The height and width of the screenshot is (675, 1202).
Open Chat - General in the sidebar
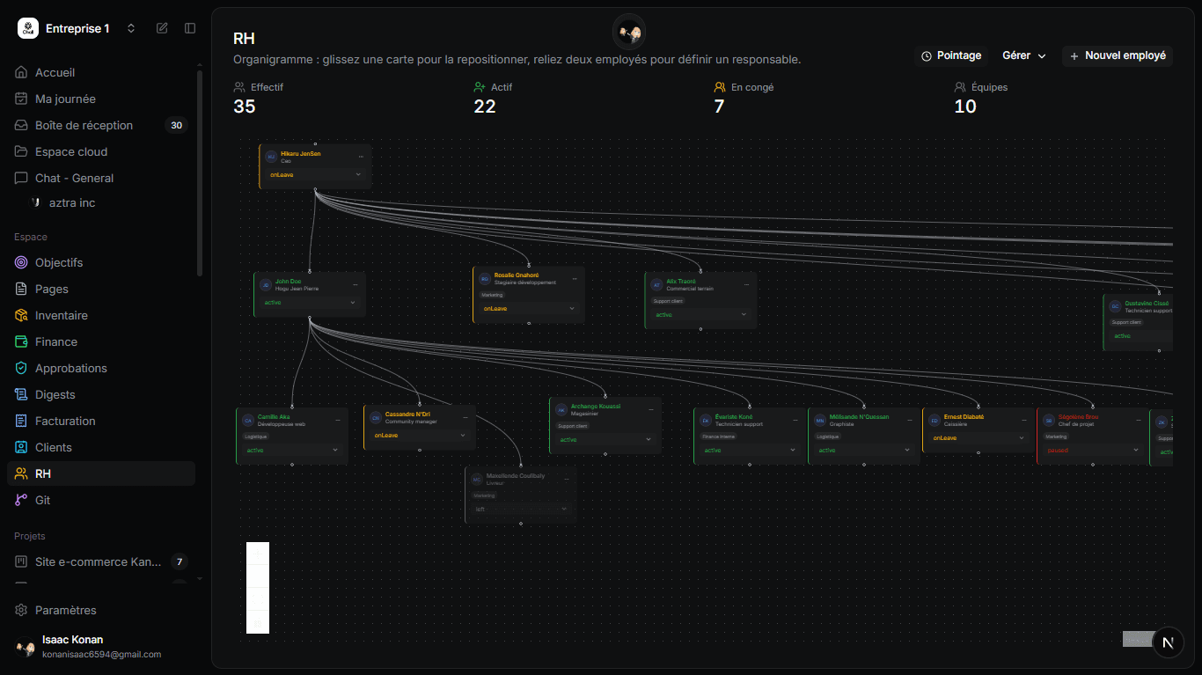pyautogui.click(x=101, y=178)
